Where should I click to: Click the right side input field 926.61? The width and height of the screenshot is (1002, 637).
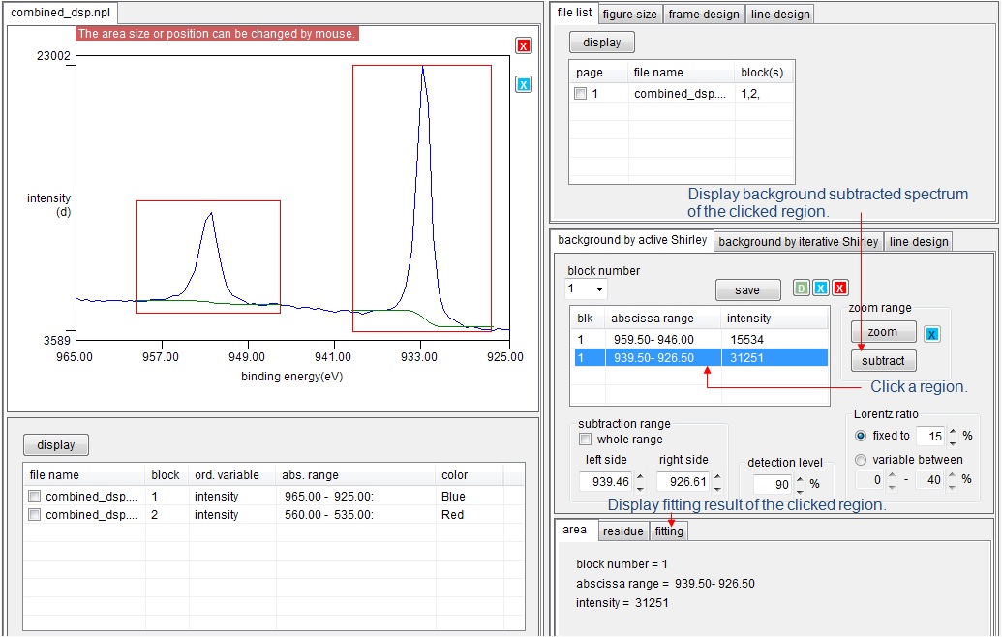tap(683, 482)
